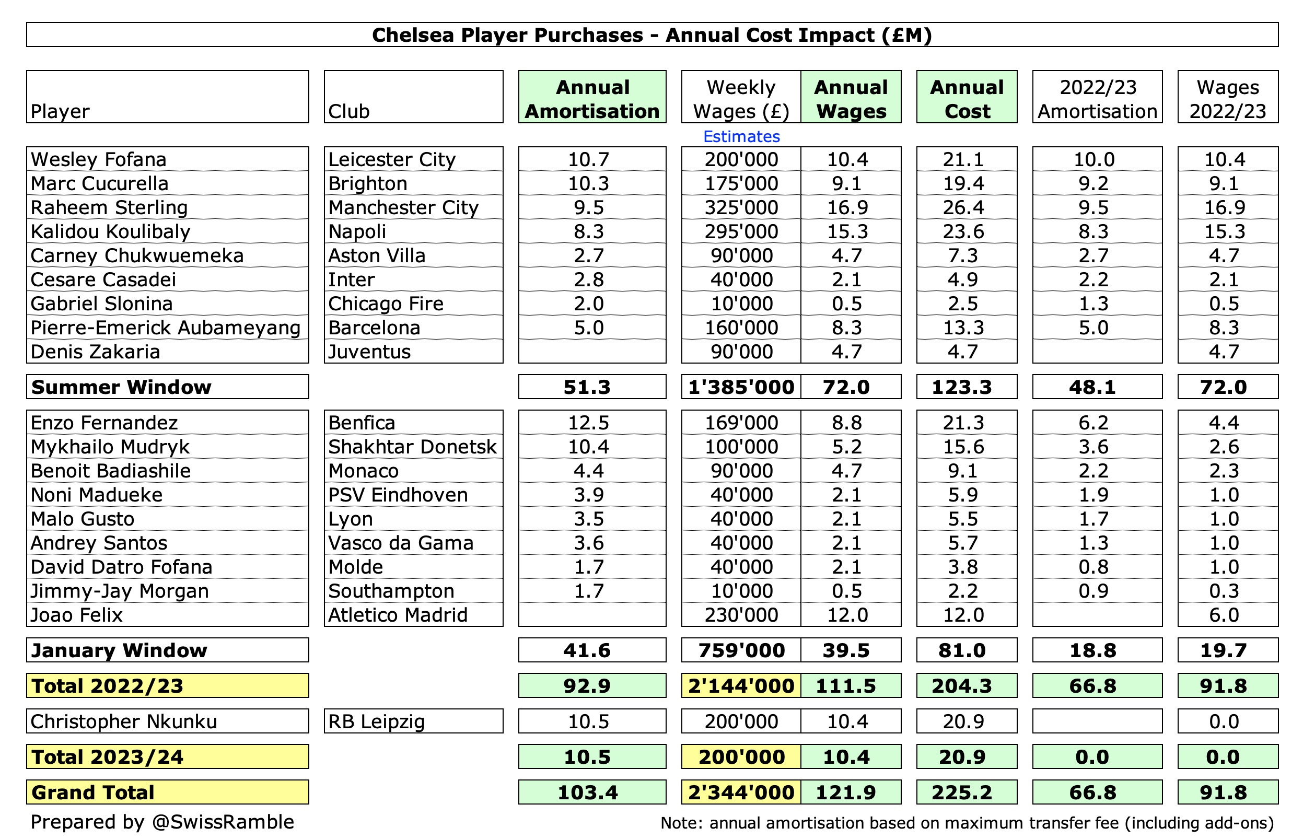
Task: Click the Chelsea Player Purchases title bar
Action: click(652, 36)
